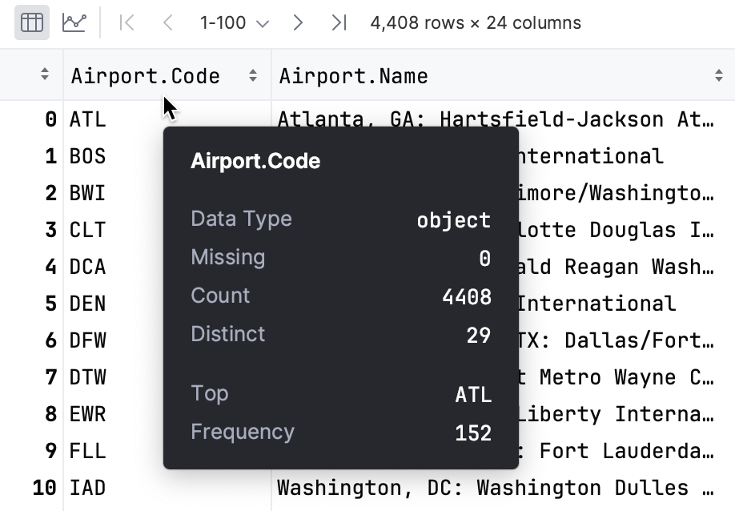The width and height of the screenshot is (735, 511).
Task: Click the Frequency value 152
Action: coord(473,433)
